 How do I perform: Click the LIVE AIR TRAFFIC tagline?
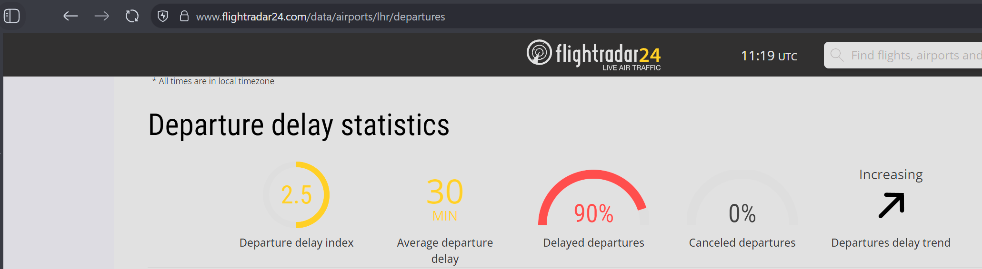pyautogui.click(x=631, y=68)
